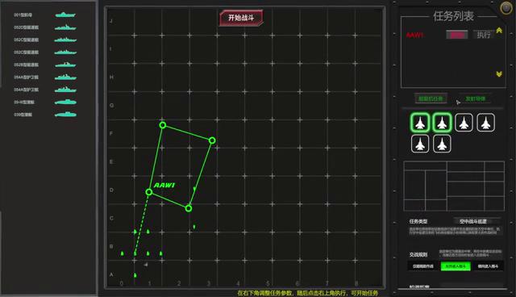
Task: Click the AAWI patrol zone bottom vertex near row C
Action: (x=189, y=208)
